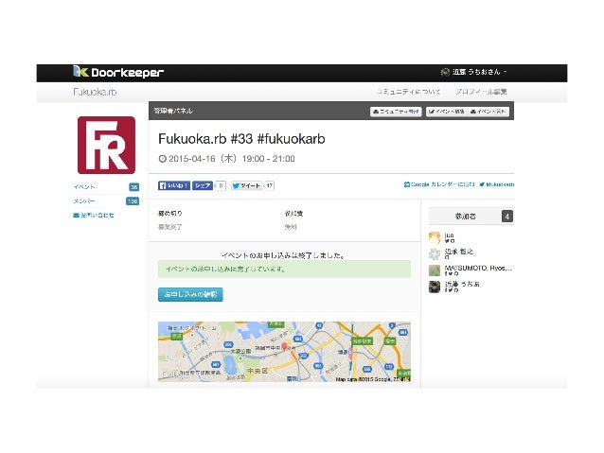This screenshot has width=604, height=453.
Task: Click the Twitter icon under the last participant
Action: coord(451,290)
